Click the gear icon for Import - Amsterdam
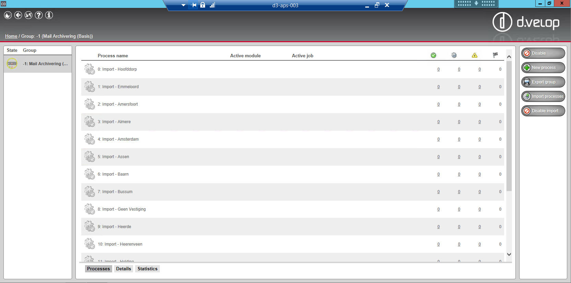The image size is (571, 283). click(x=90, y=139)
